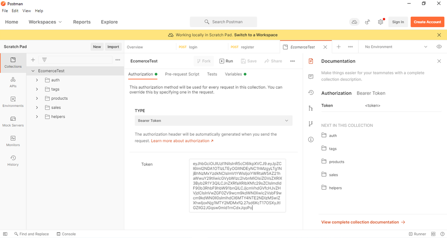The height and width of the screenshot is (238, 447).
Task: Open the History sidebar section
Action: [x=13, y=161]
